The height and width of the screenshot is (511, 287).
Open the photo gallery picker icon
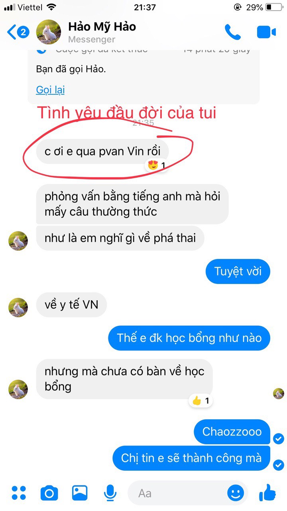[80, 493]
